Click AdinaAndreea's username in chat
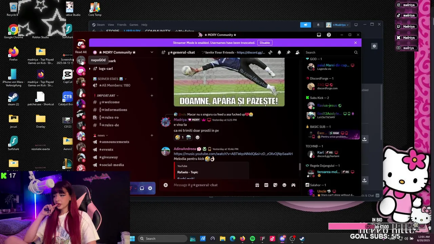This screenshot has height=244, width=434. (x=185, y=149)
